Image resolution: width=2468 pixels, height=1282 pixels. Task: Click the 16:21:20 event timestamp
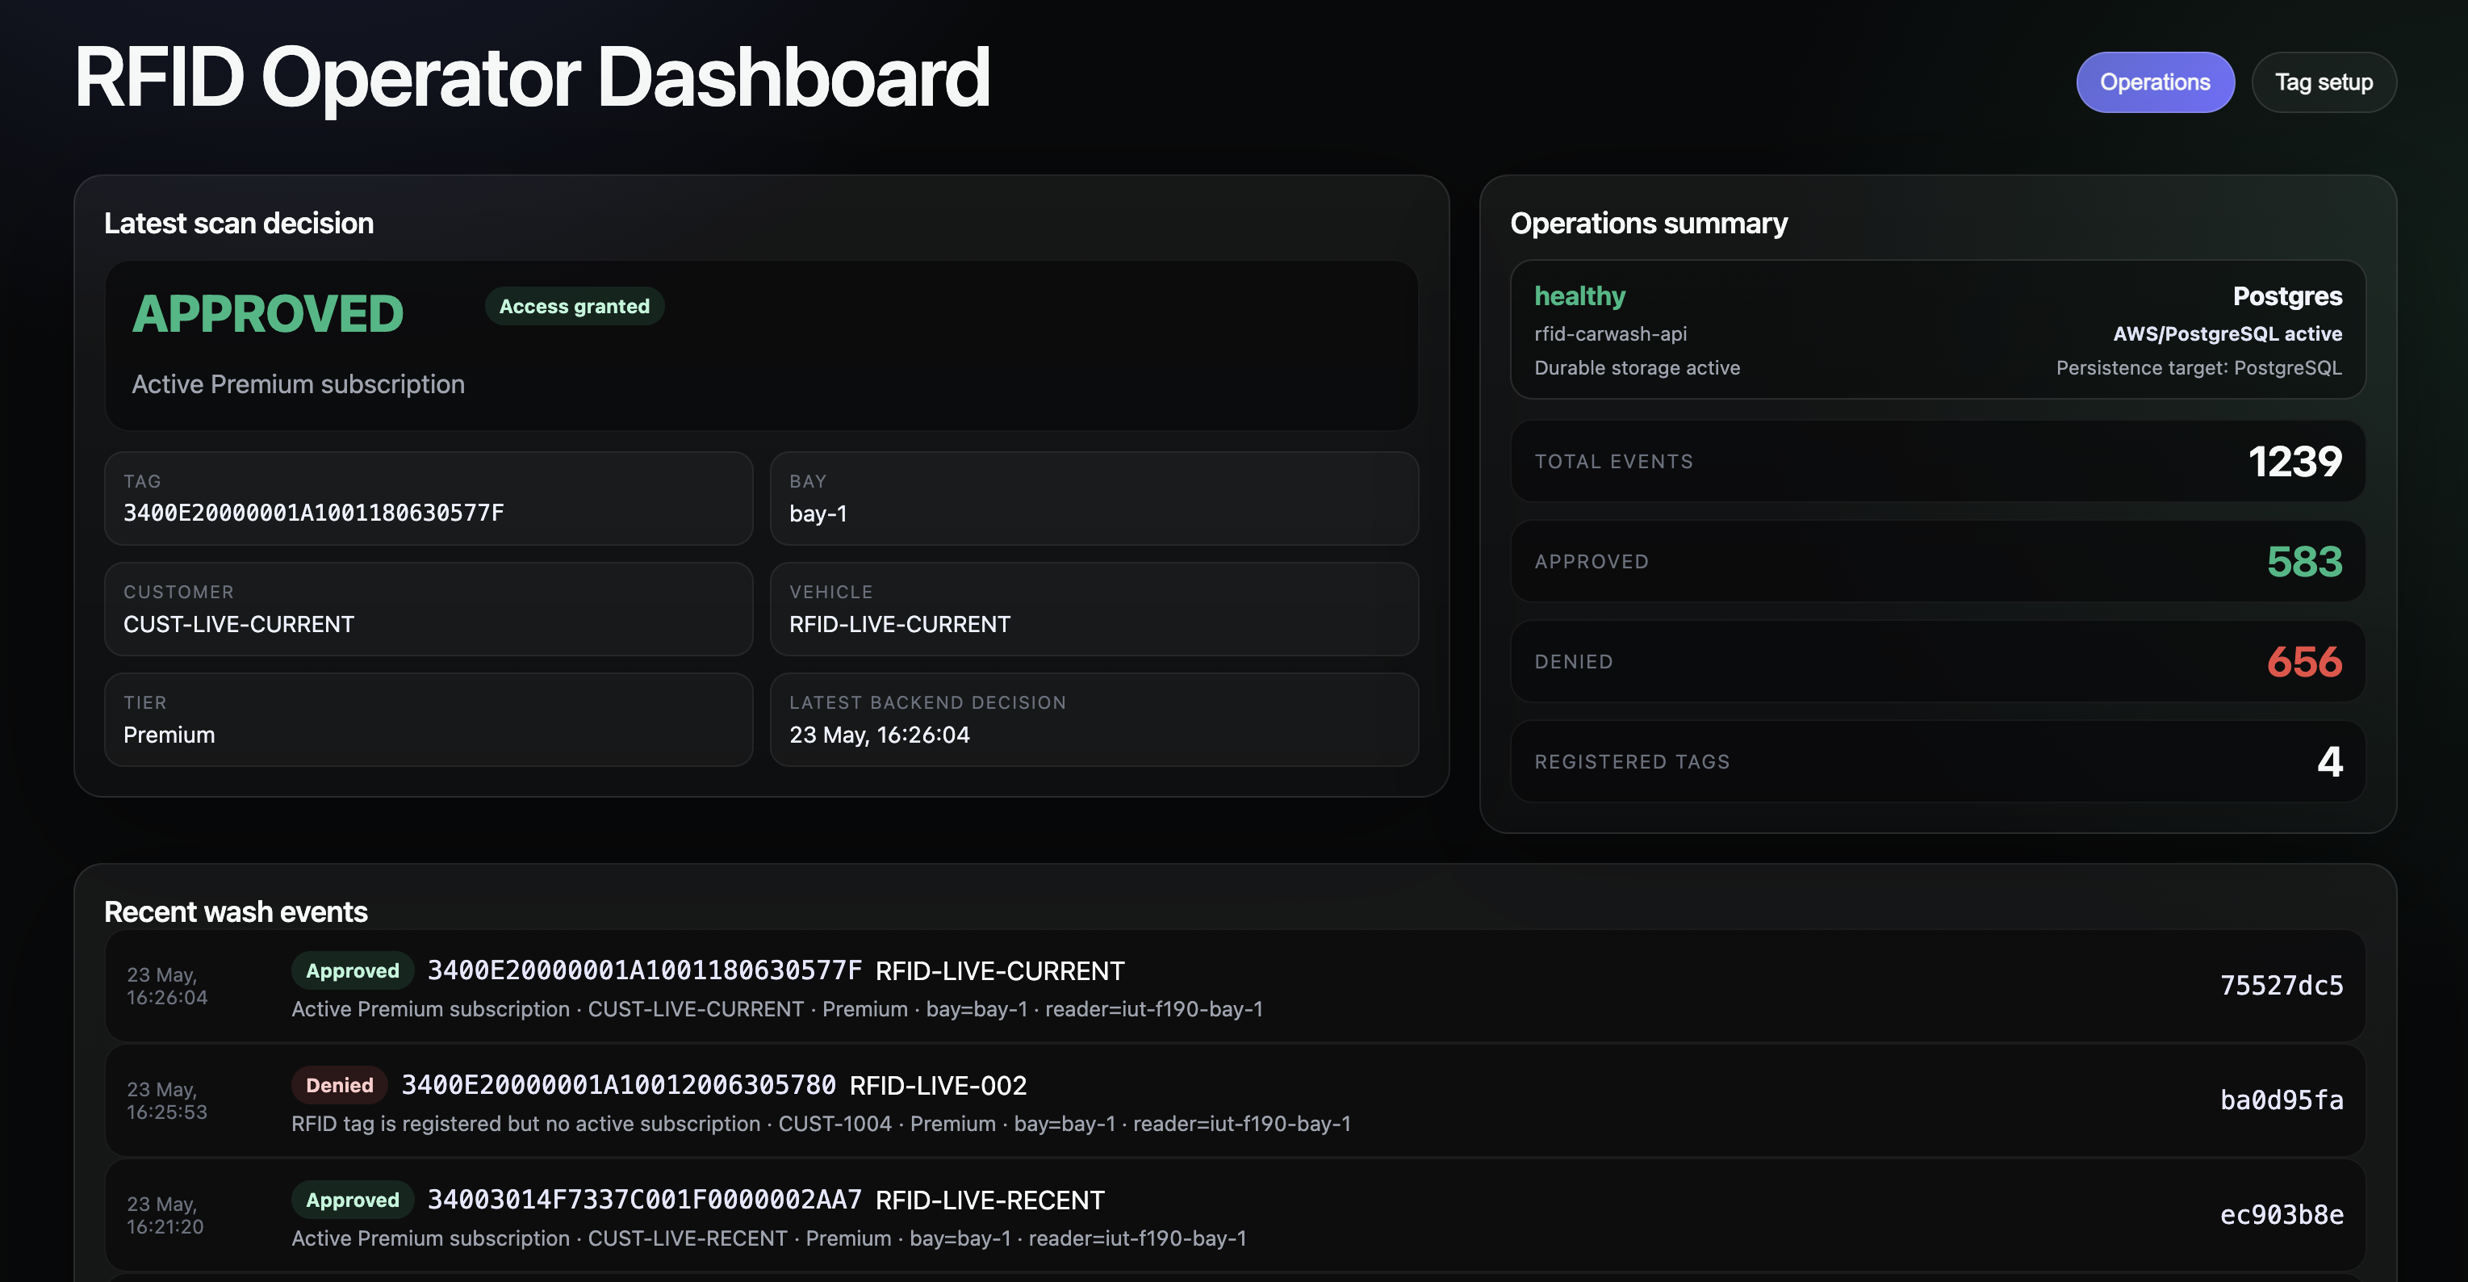[x=165, y=1216]
